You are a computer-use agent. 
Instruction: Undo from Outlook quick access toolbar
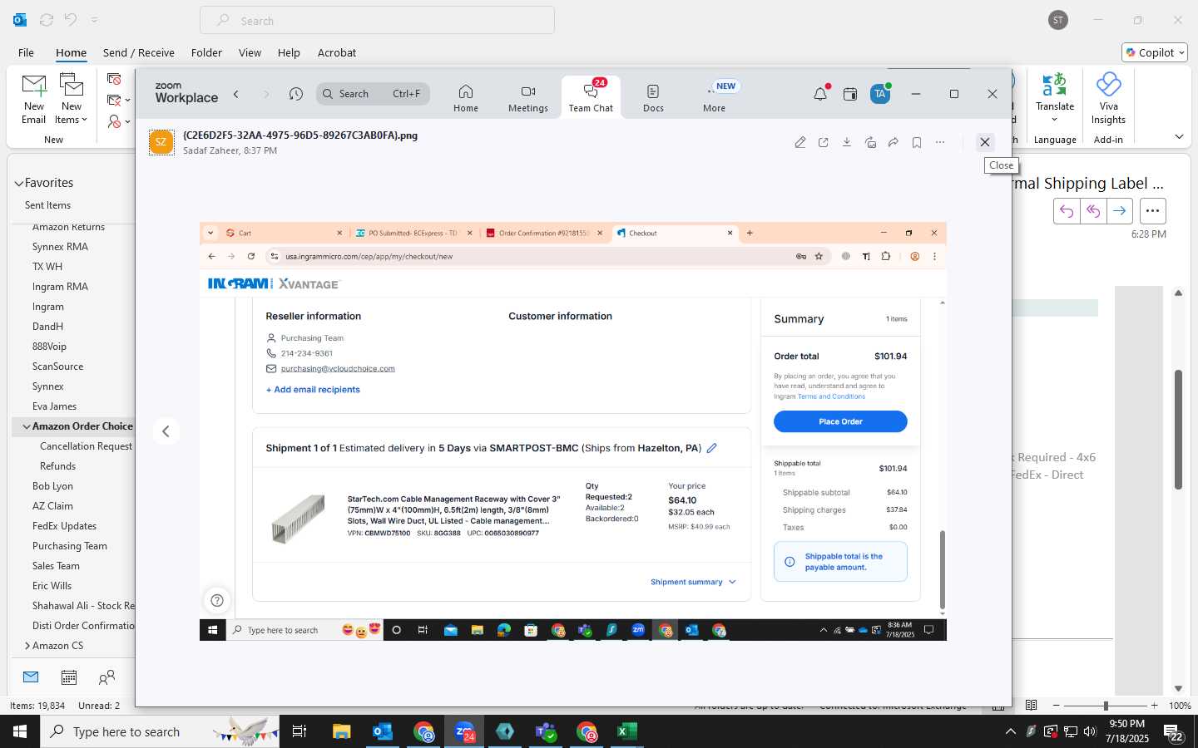coord(71,20)
